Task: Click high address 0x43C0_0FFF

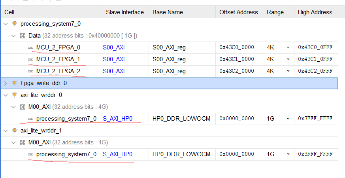Action: coord(315,47)
